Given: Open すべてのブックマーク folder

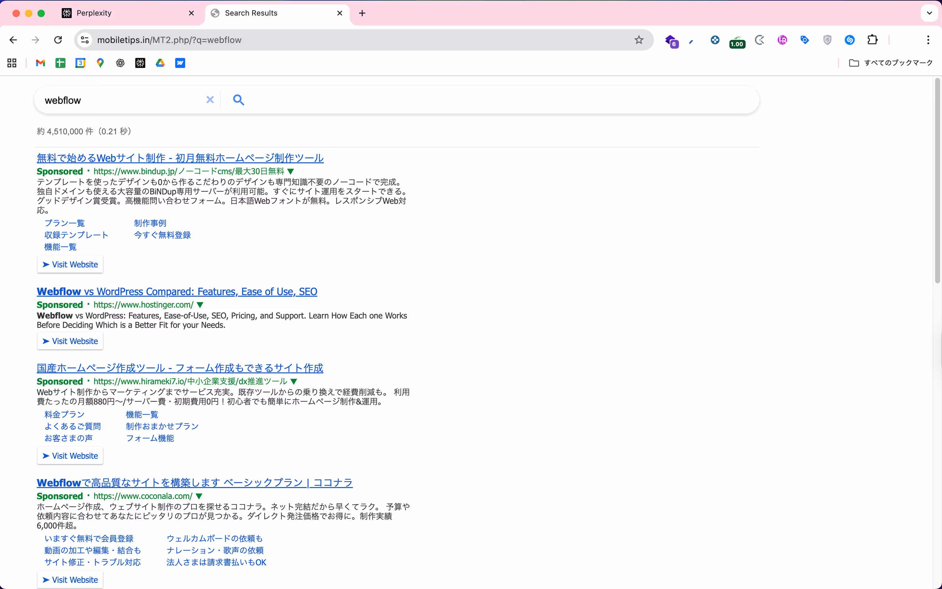Looking at the screenshot, I should coord(891,63).
